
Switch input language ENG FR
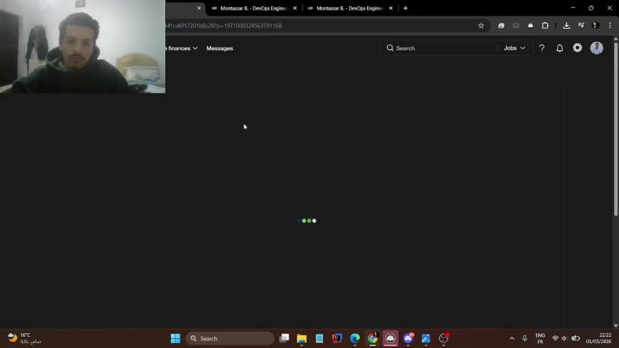(540, 338)
